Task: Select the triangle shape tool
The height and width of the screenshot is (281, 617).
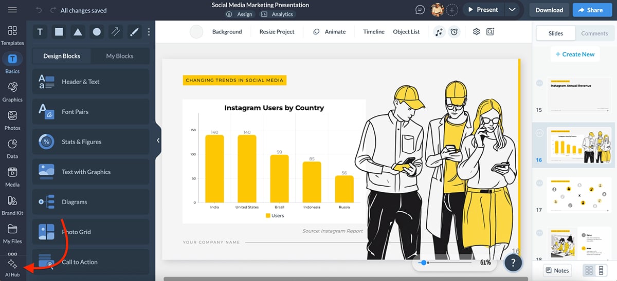Action: [78, 32]
